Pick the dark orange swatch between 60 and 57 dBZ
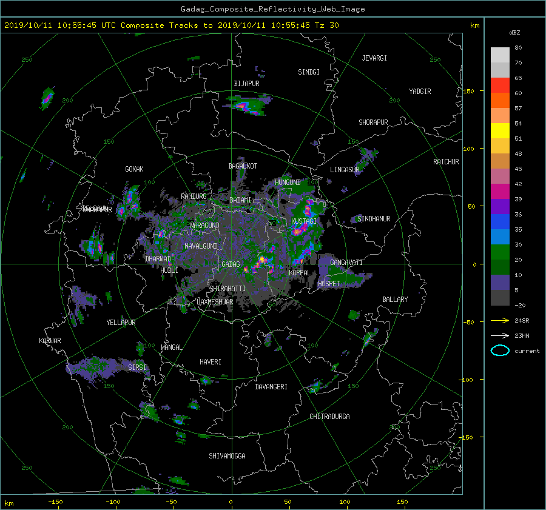 (x=500, y=101)
